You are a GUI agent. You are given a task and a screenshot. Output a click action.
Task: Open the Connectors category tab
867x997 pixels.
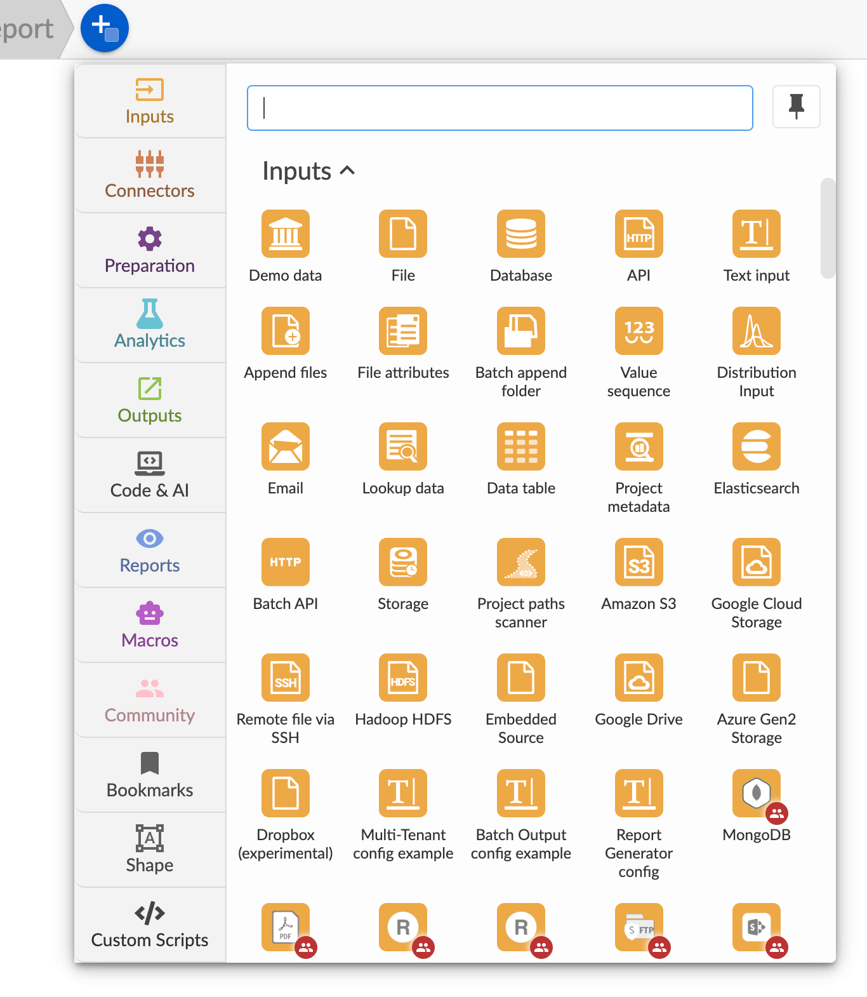tap(150, 176)
